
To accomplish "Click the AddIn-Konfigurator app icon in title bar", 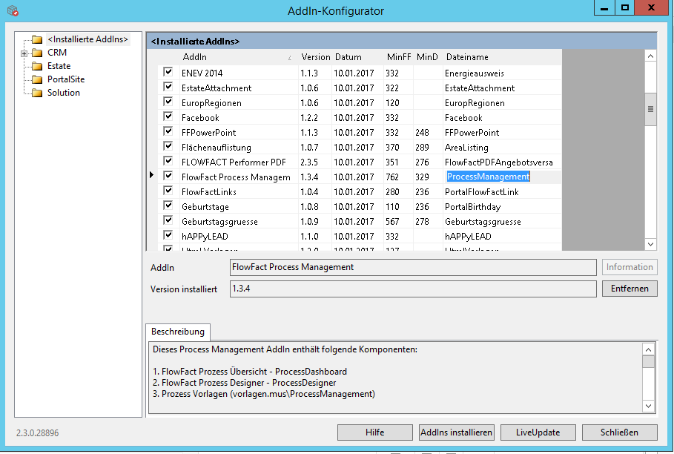I will tap(13, 10).
